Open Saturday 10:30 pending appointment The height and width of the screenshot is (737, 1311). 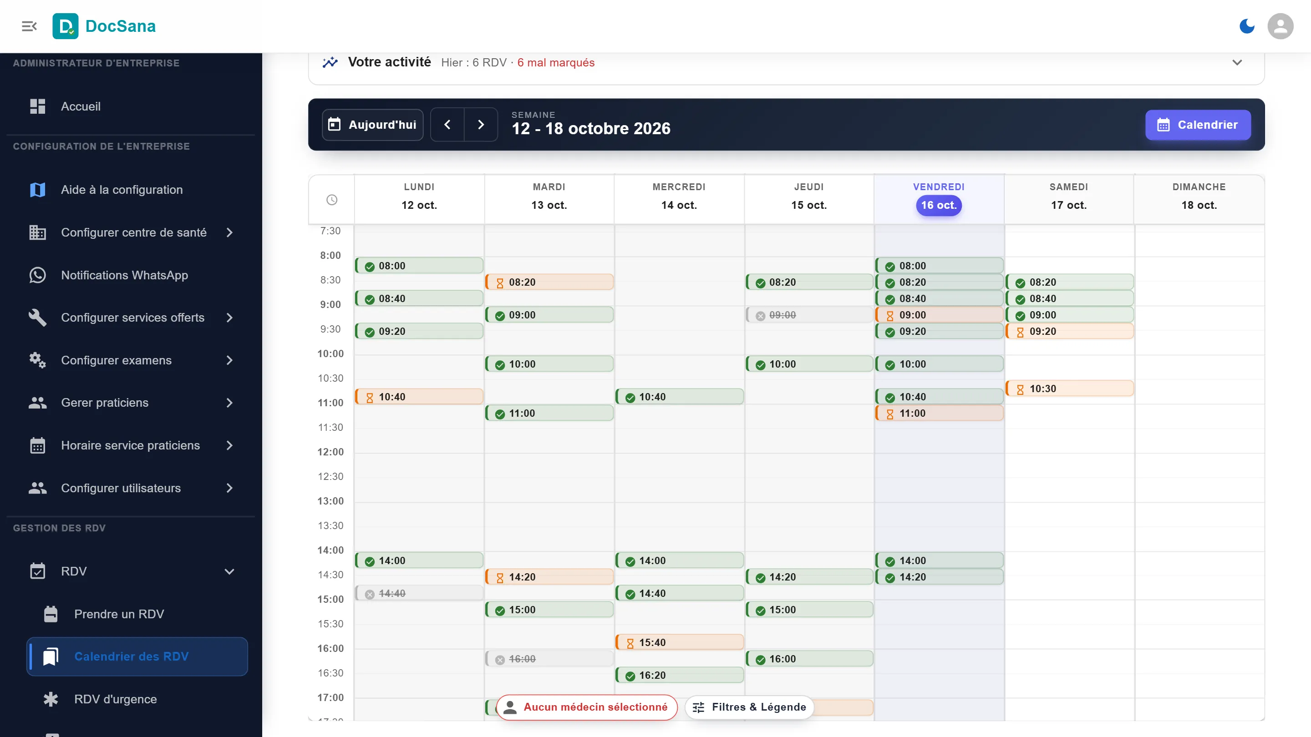(1070, 389)
